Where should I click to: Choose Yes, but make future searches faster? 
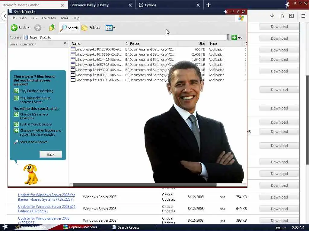coord(32,100)
